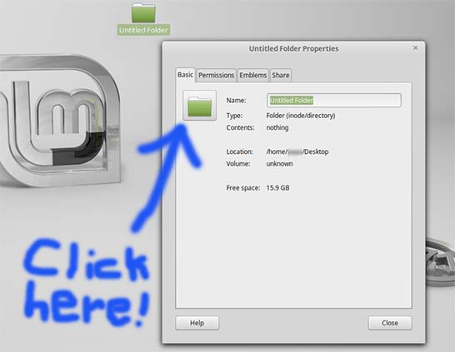The width and height of the screenshot is (455, 352).
Task: Close the Properties dialog with X
Action: coord(415,47)
